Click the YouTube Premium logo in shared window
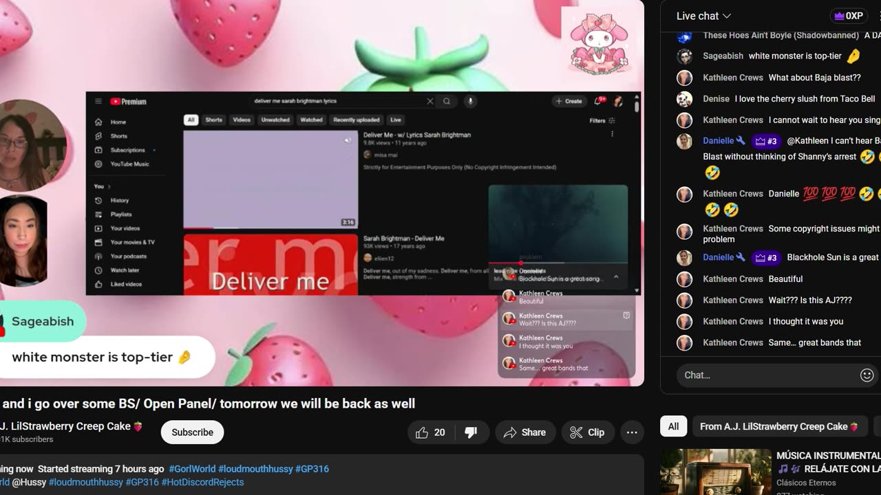The image size is (881, 495). click(x=129, y=102)
